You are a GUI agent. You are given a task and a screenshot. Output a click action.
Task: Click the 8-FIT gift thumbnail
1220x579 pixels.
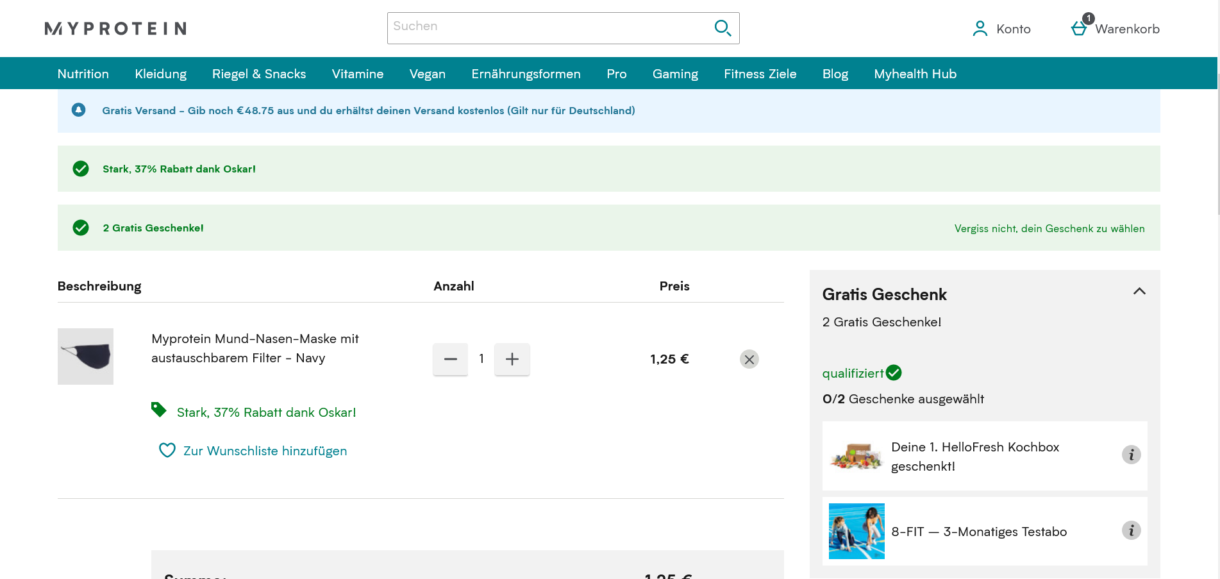click(857, 531)
